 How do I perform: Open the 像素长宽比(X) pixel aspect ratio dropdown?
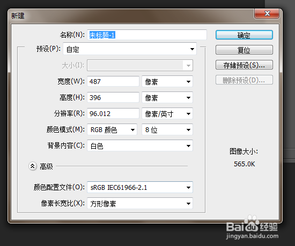140,203
